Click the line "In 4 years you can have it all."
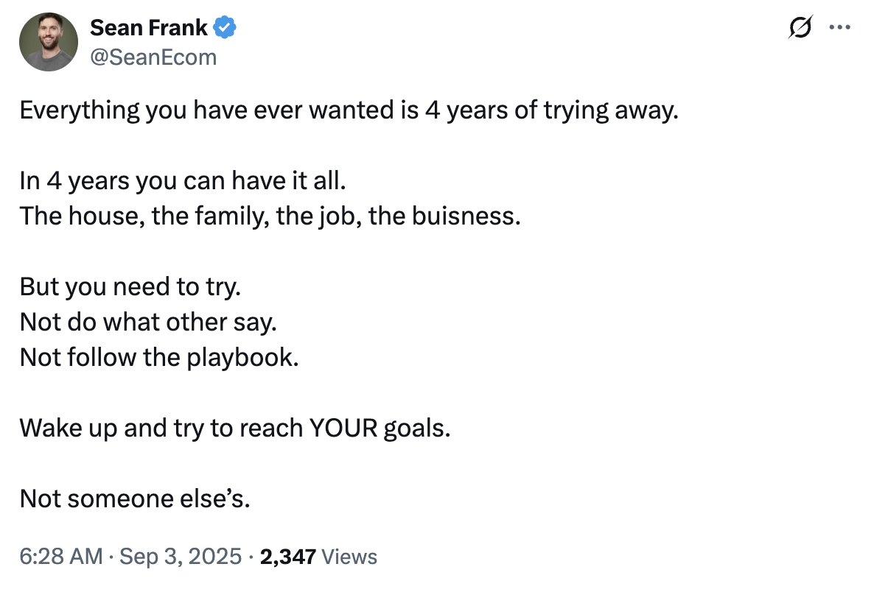The image size is (874, 589). click(x=183, y=181)
